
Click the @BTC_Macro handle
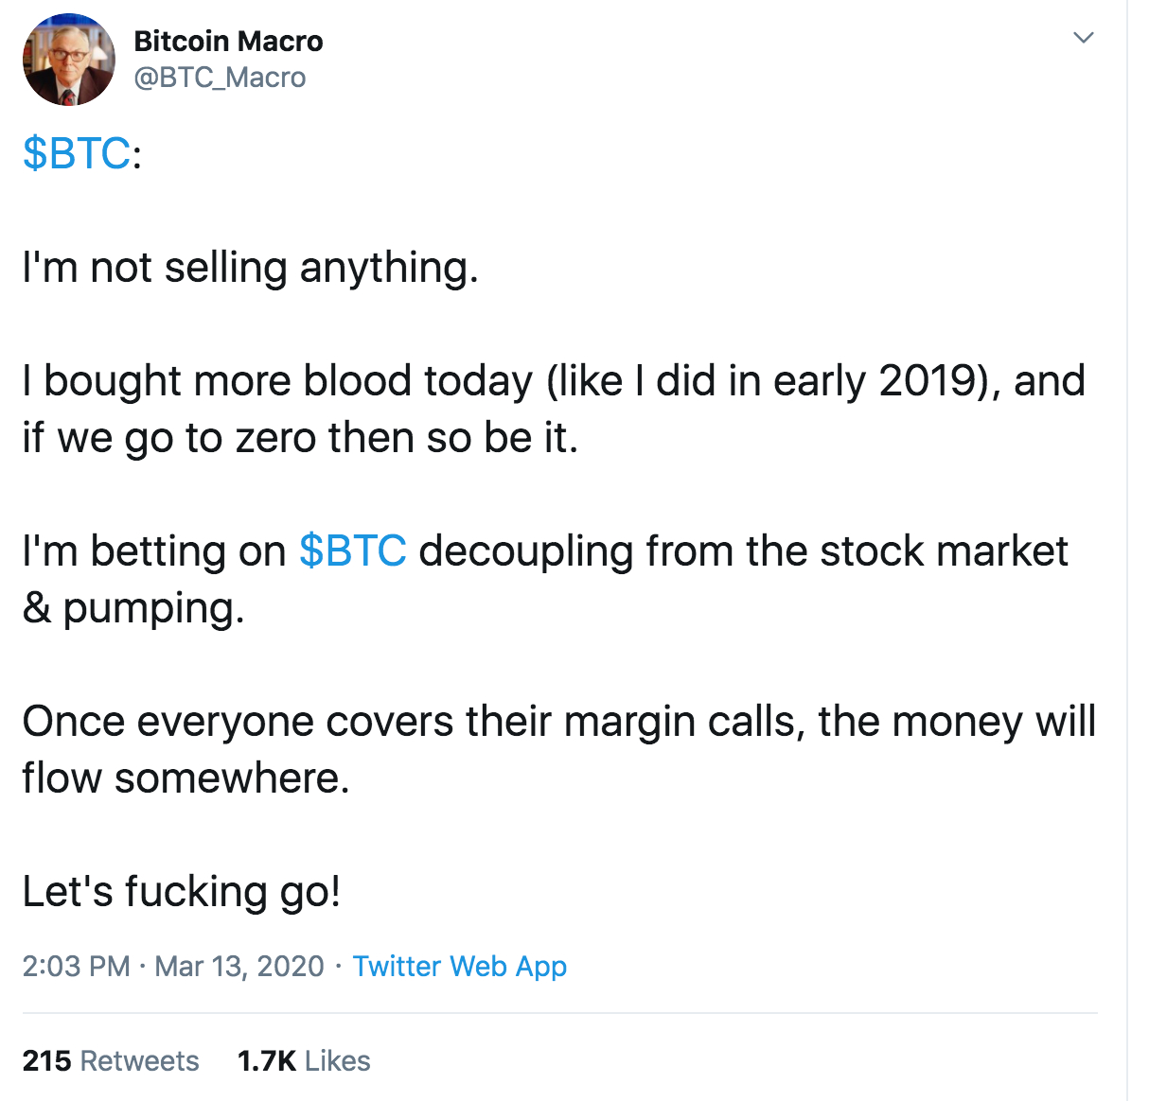(x=220, y=78)
